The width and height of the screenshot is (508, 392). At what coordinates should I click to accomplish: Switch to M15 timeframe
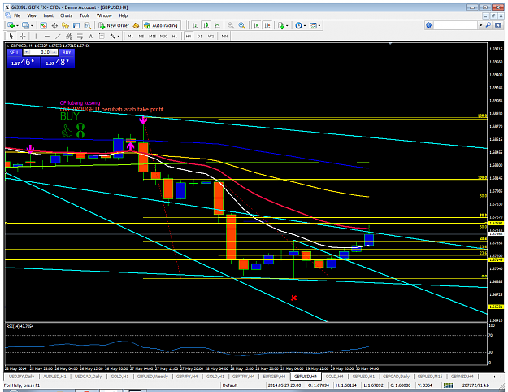coord(152,37)
